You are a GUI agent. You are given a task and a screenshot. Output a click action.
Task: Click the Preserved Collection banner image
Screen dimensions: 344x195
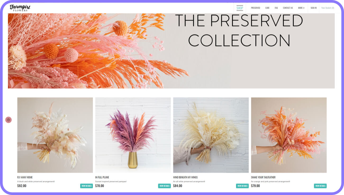click(x=171, y=51)
